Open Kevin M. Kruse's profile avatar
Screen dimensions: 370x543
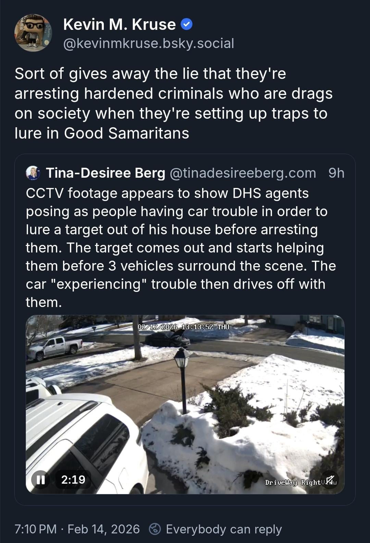click(33, 33)
